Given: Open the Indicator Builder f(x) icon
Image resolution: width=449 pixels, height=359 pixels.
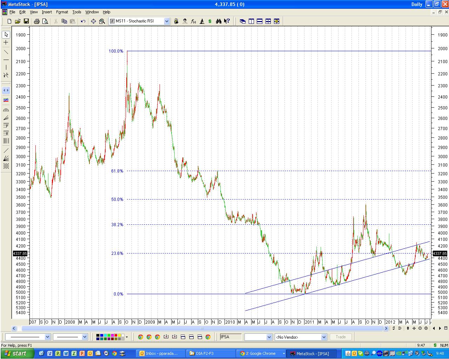Looking at the screenshot, I should [x=193, y=21].
